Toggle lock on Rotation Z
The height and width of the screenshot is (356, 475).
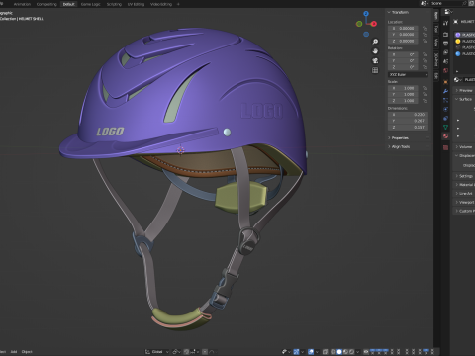click(425, 67)
